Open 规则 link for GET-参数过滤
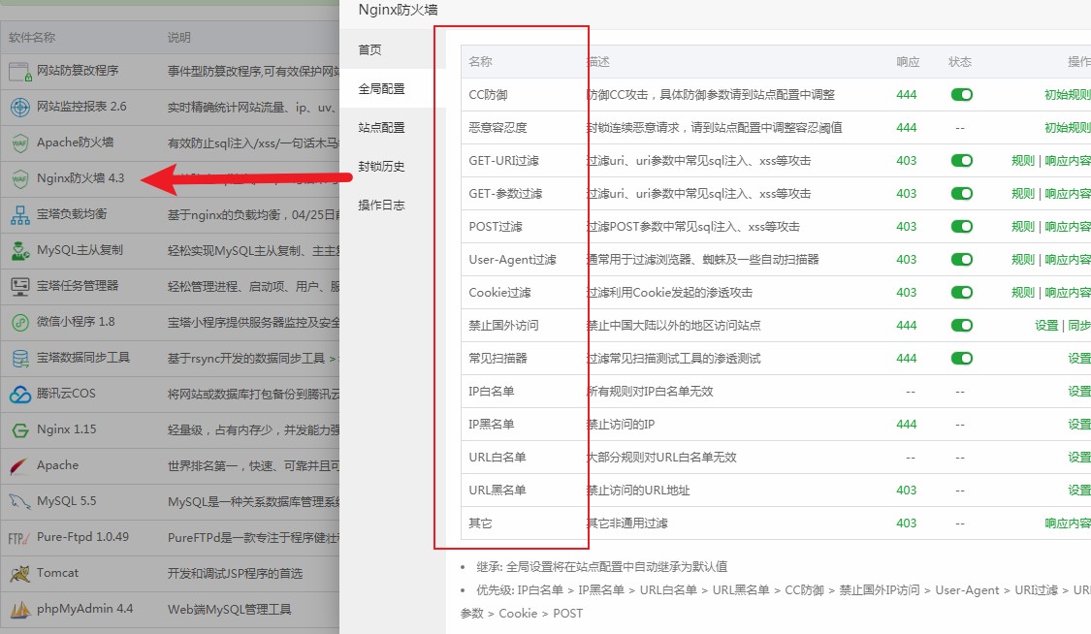Image resolution: width=1091 pixels, height=634 pixels. coord(1023,193)
